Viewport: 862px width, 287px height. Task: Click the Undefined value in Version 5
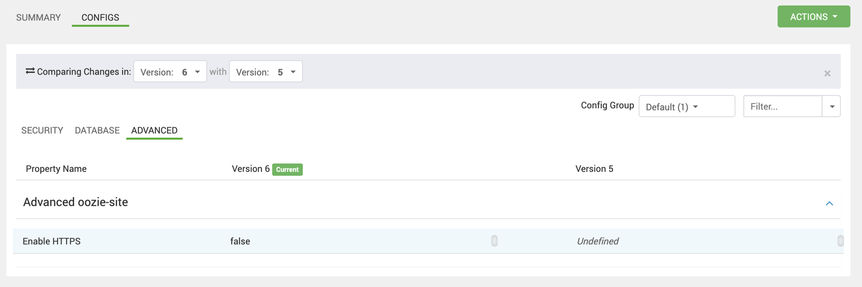[598, 241]
